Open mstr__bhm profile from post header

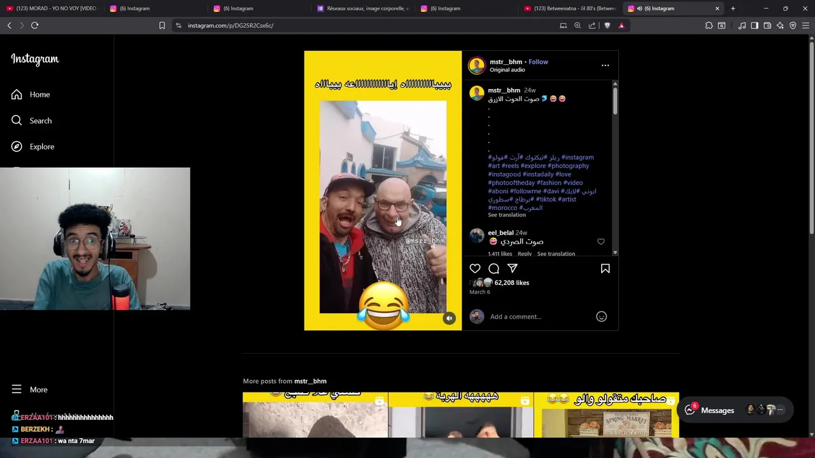(506, 62)
